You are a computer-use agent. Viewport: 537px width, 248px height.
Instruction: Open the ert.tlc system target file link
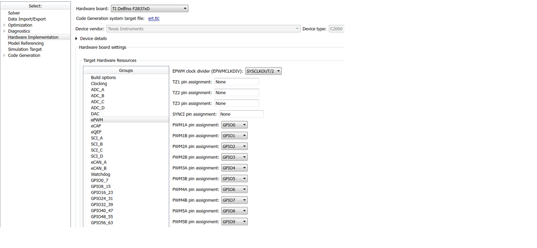coord(154,18)
